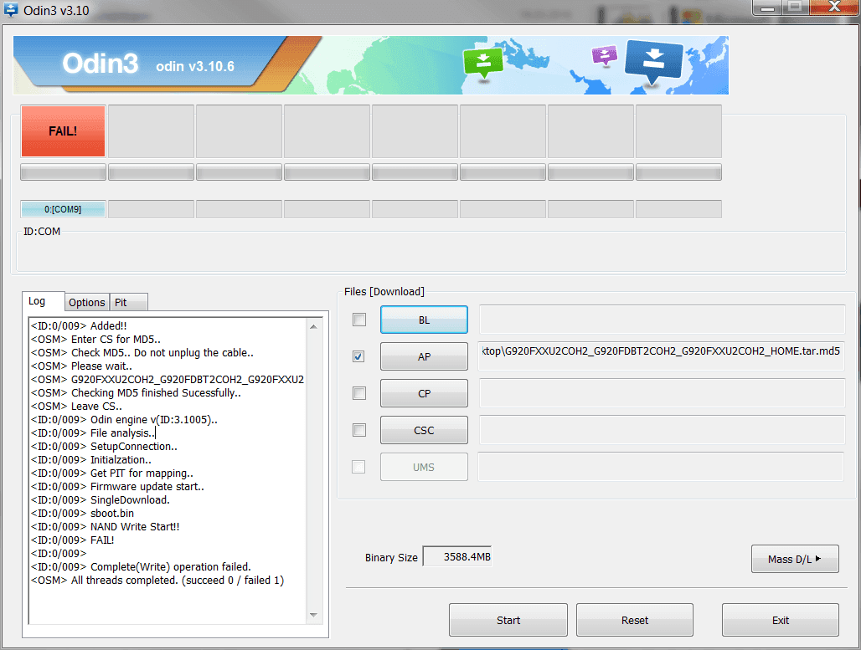
Task: Click the CSC file path field
Action: [662, 429]
